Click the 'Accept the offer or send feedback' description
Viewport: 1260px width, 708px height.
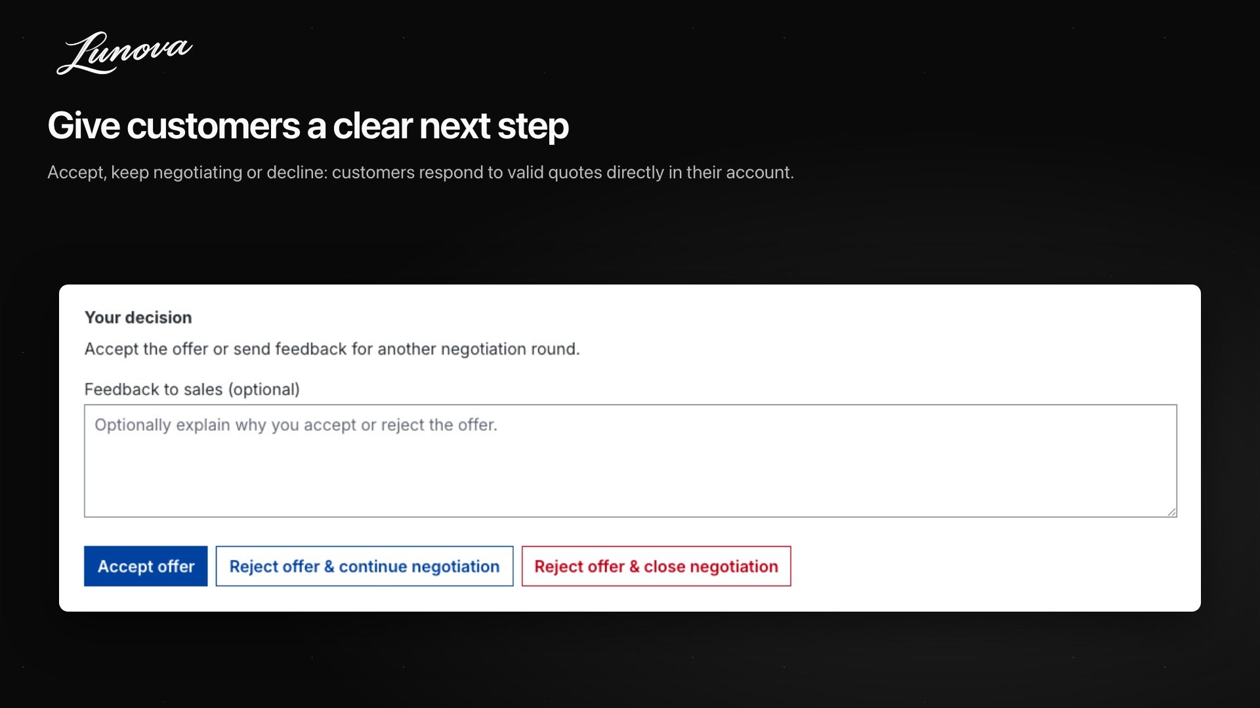tap(332, 349)
